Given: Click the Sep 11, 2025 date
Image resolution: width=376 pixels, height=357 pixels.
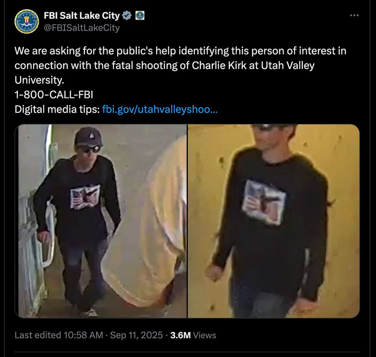Looking at the screenshot, I should [x=137, y=335].
